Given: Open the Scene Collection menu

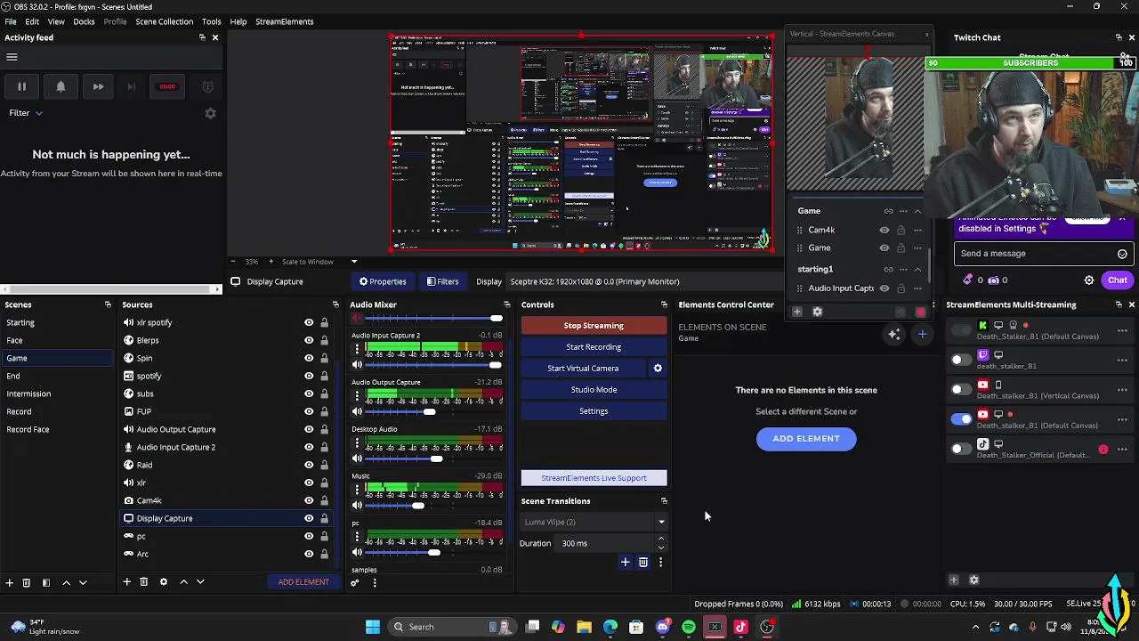Looking at the screenshot, I should (164, 21).
